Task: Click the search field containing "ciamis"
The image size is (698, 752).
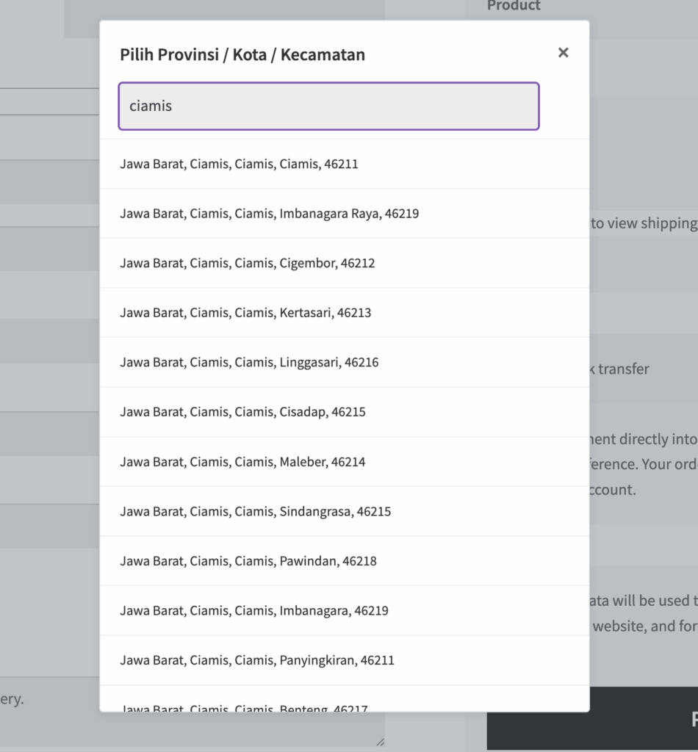Action: point(328,106)
